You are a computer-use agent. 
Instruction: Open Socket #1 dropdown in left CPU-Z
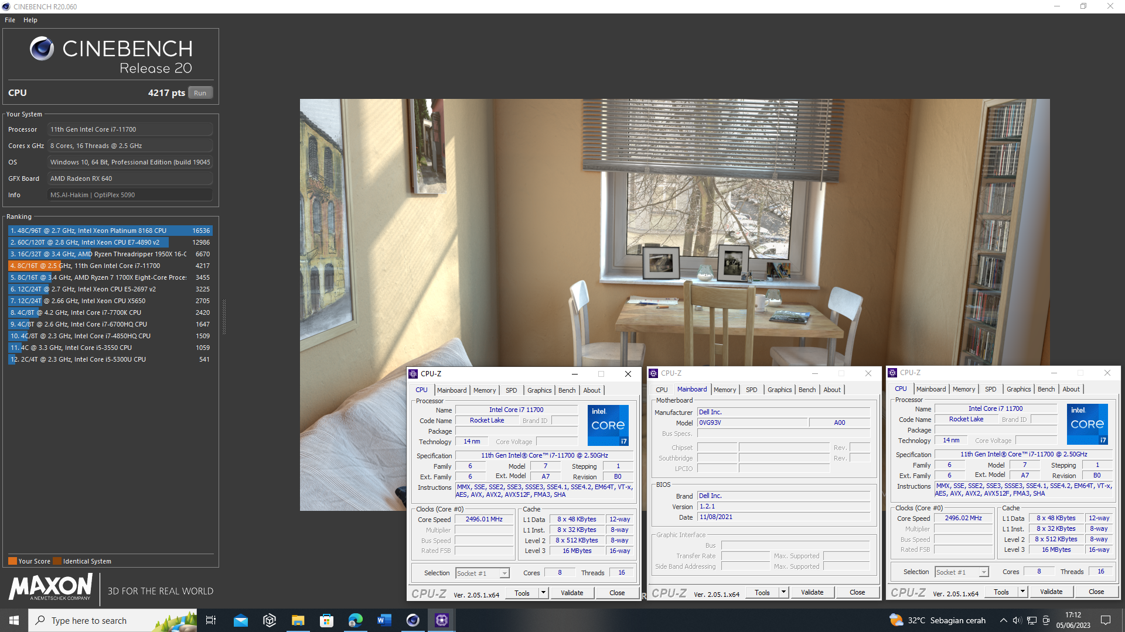tap(483, 573)
